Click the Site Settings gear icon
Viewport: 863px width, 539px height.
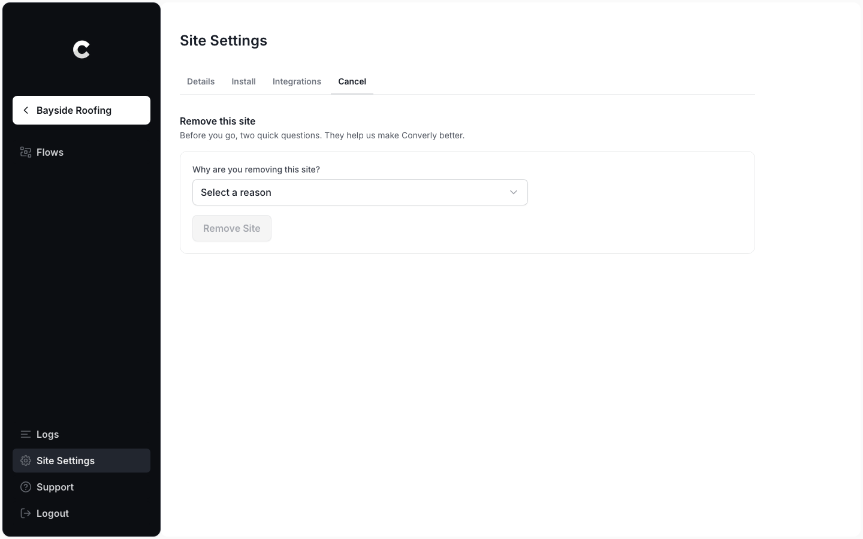(x=26, y=461)
